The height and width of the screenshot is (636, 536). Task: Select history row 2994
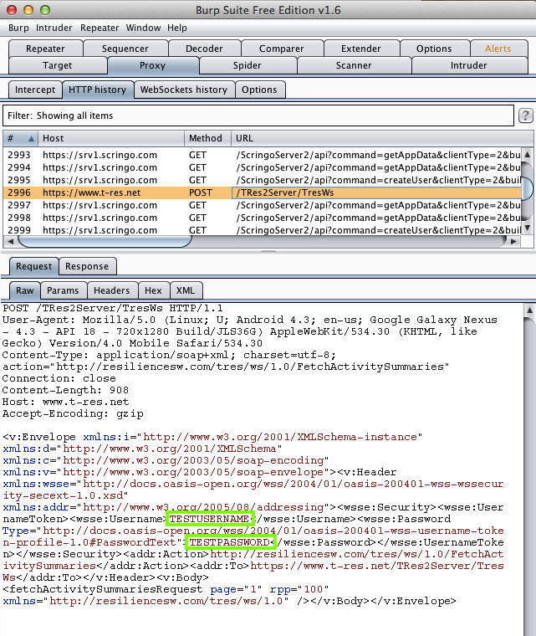pyautogui.click(x=262, y=167)
